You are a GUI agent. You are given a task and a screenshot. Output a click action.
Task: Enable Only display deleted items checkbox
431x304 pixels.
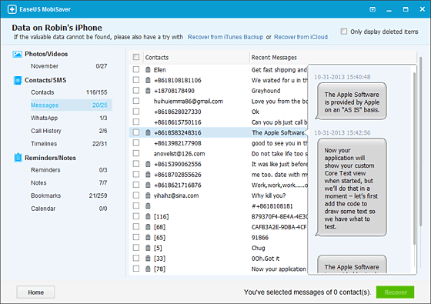tap(344, 32)
